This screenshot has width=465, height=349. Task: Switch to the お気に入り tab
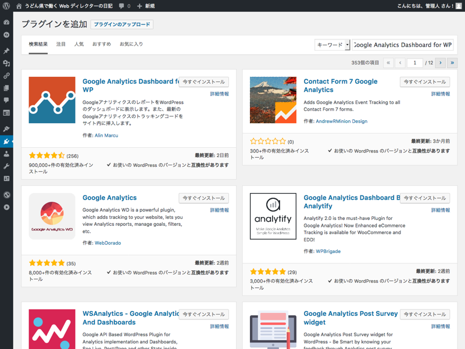point(131,44)
